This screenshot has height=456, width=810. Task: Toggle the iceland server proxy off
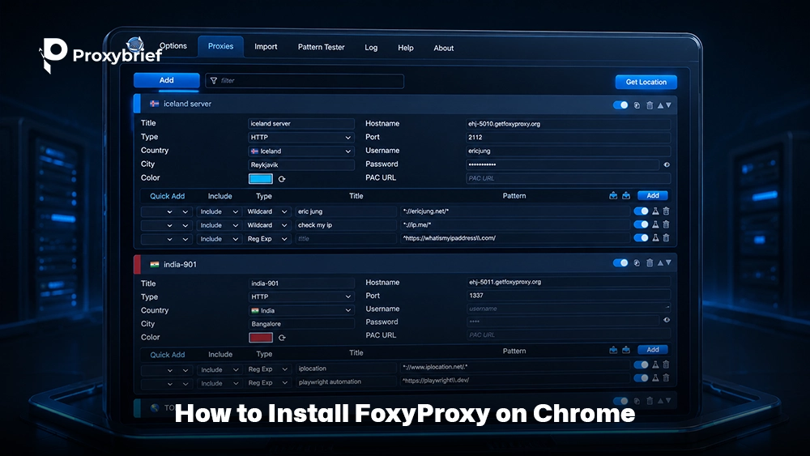coord(620,105)
